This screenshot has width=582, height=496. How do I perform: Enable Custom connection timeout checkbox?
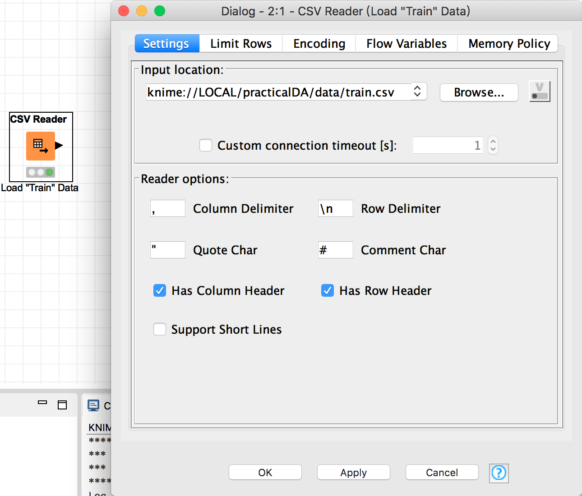click(206, 145)
